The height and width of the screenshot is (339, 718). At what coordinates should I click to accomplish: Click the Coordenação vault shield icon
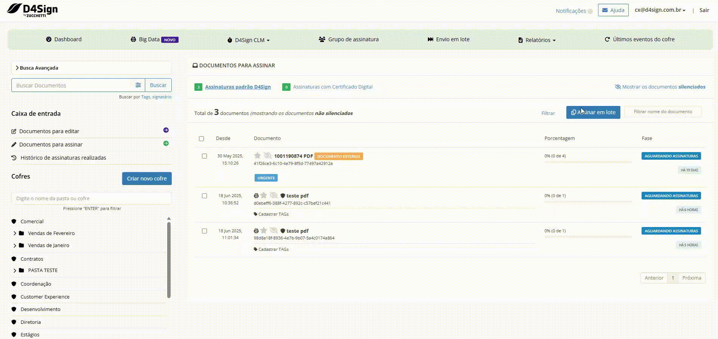[x=14, y=284]
